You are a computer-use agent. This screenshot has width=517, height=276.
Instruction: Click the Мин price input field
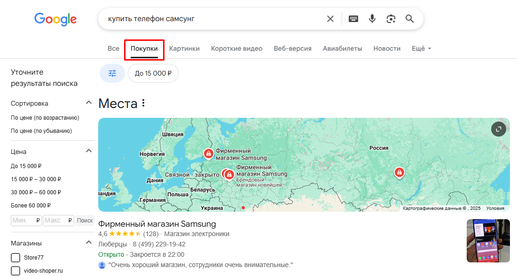26,220
